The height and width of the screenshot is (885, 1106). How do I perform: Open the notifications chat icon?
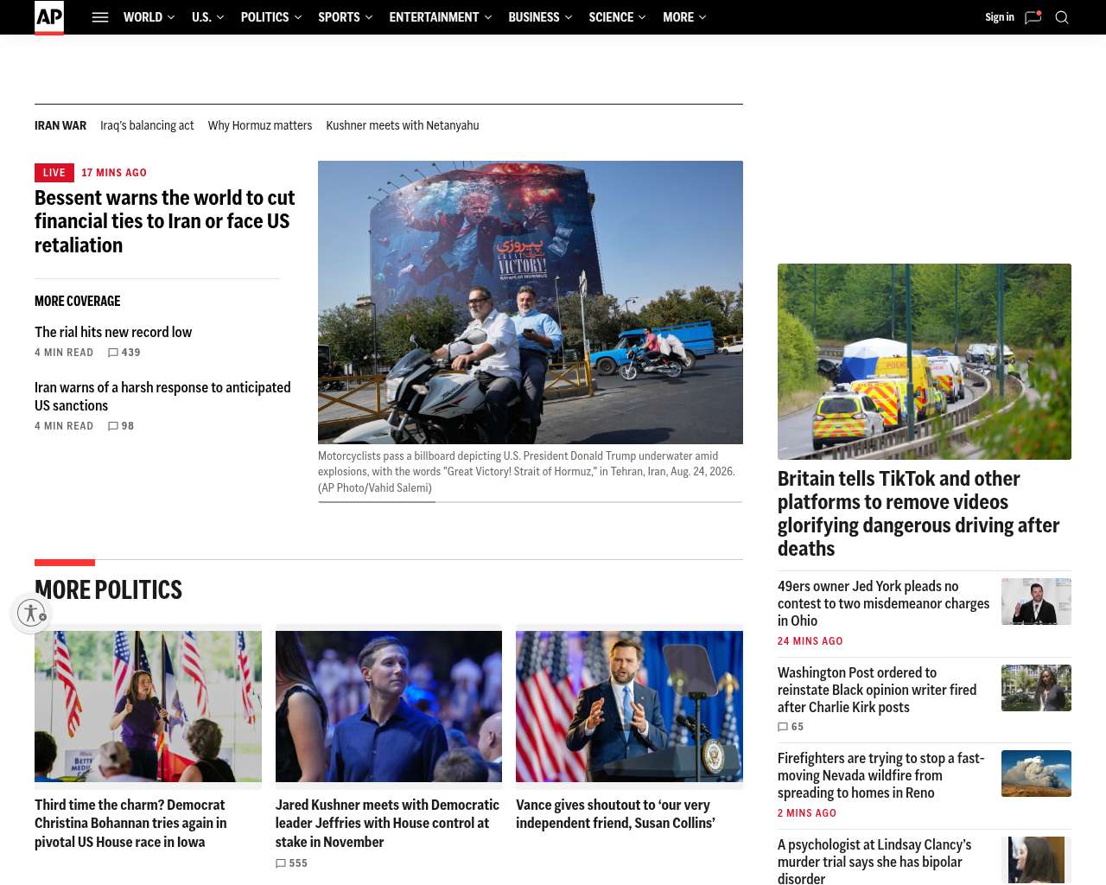1033,17
